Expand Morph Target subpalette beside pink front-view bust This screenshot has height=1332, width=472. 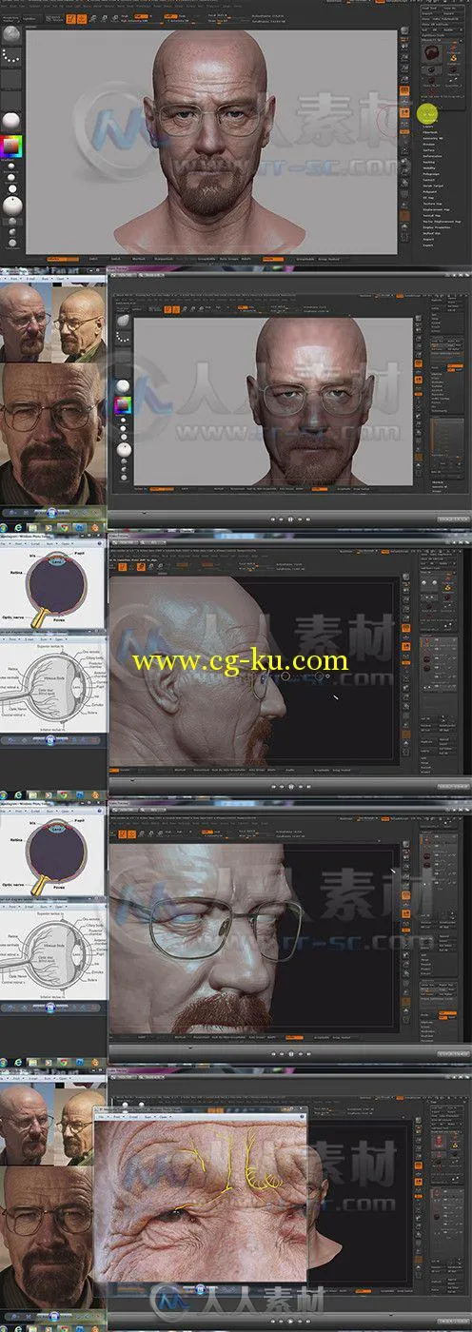tap(433, 186)
